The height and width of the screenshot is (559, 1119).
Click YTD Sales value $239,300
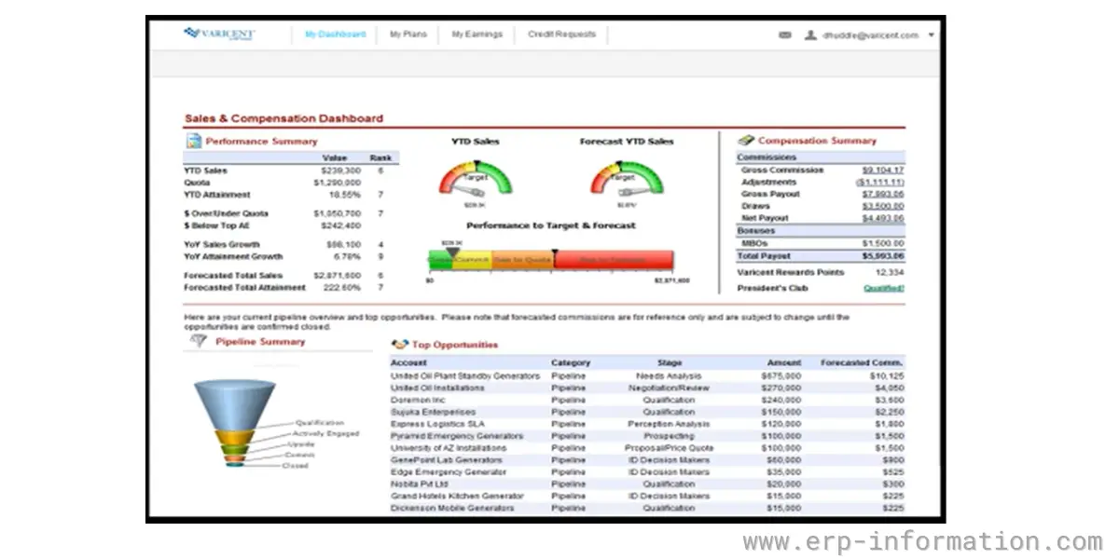(341, 170)
